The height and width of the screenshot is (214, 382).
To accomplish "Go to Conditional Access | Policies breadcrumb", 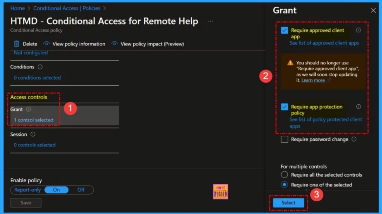I will 67,8.
